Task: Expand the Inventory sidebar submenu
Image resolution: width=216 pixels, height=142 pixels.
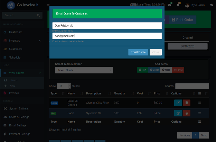Action: pos(40,41)
